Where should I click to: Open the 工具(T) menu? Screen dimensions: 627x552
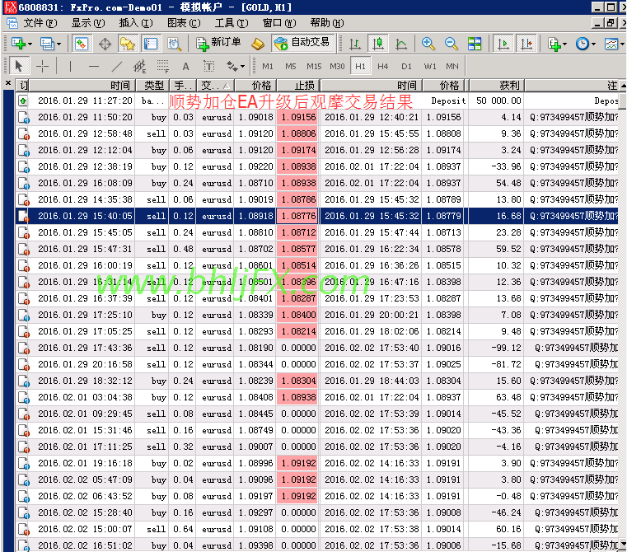click(232, 23)
